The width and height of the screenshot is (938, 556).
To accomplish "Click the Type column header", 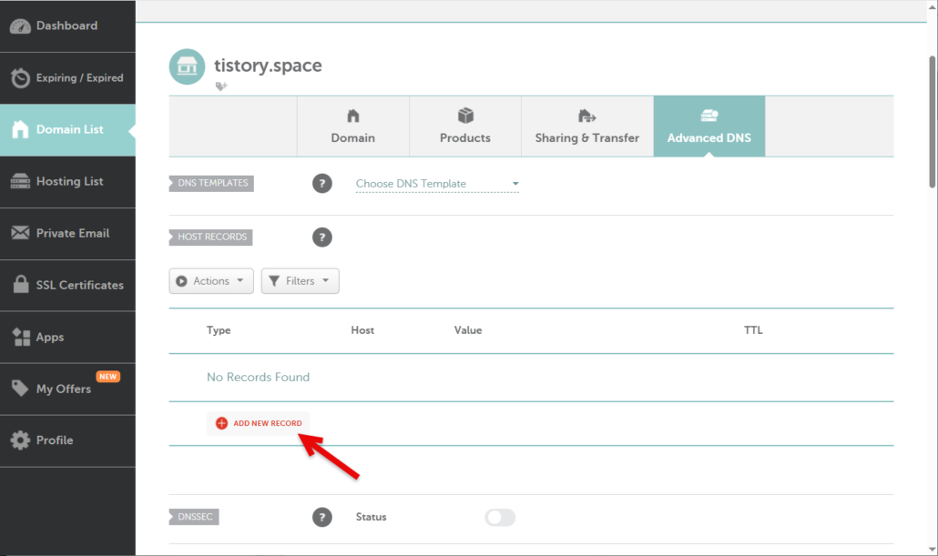I will [219, 330].
